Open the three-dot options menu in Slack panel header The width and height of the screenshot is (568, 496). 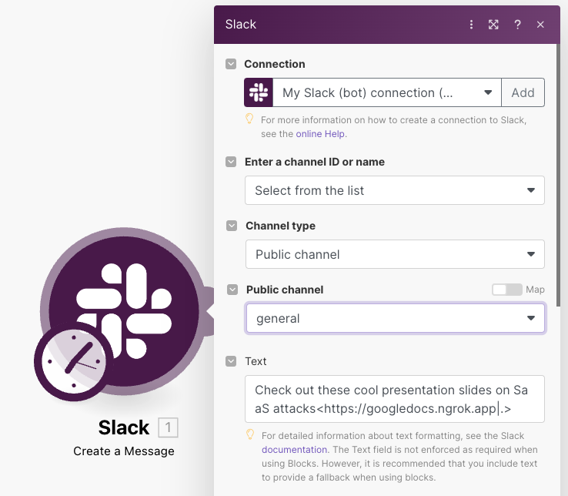(471, 25)
